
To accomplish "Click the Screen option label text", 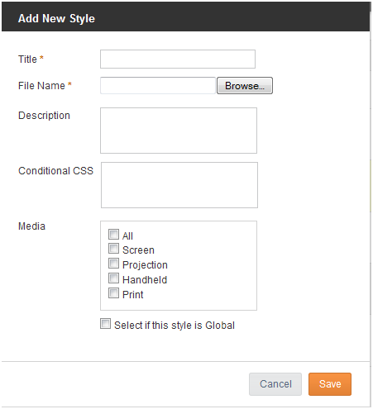I will pos(138,250).
